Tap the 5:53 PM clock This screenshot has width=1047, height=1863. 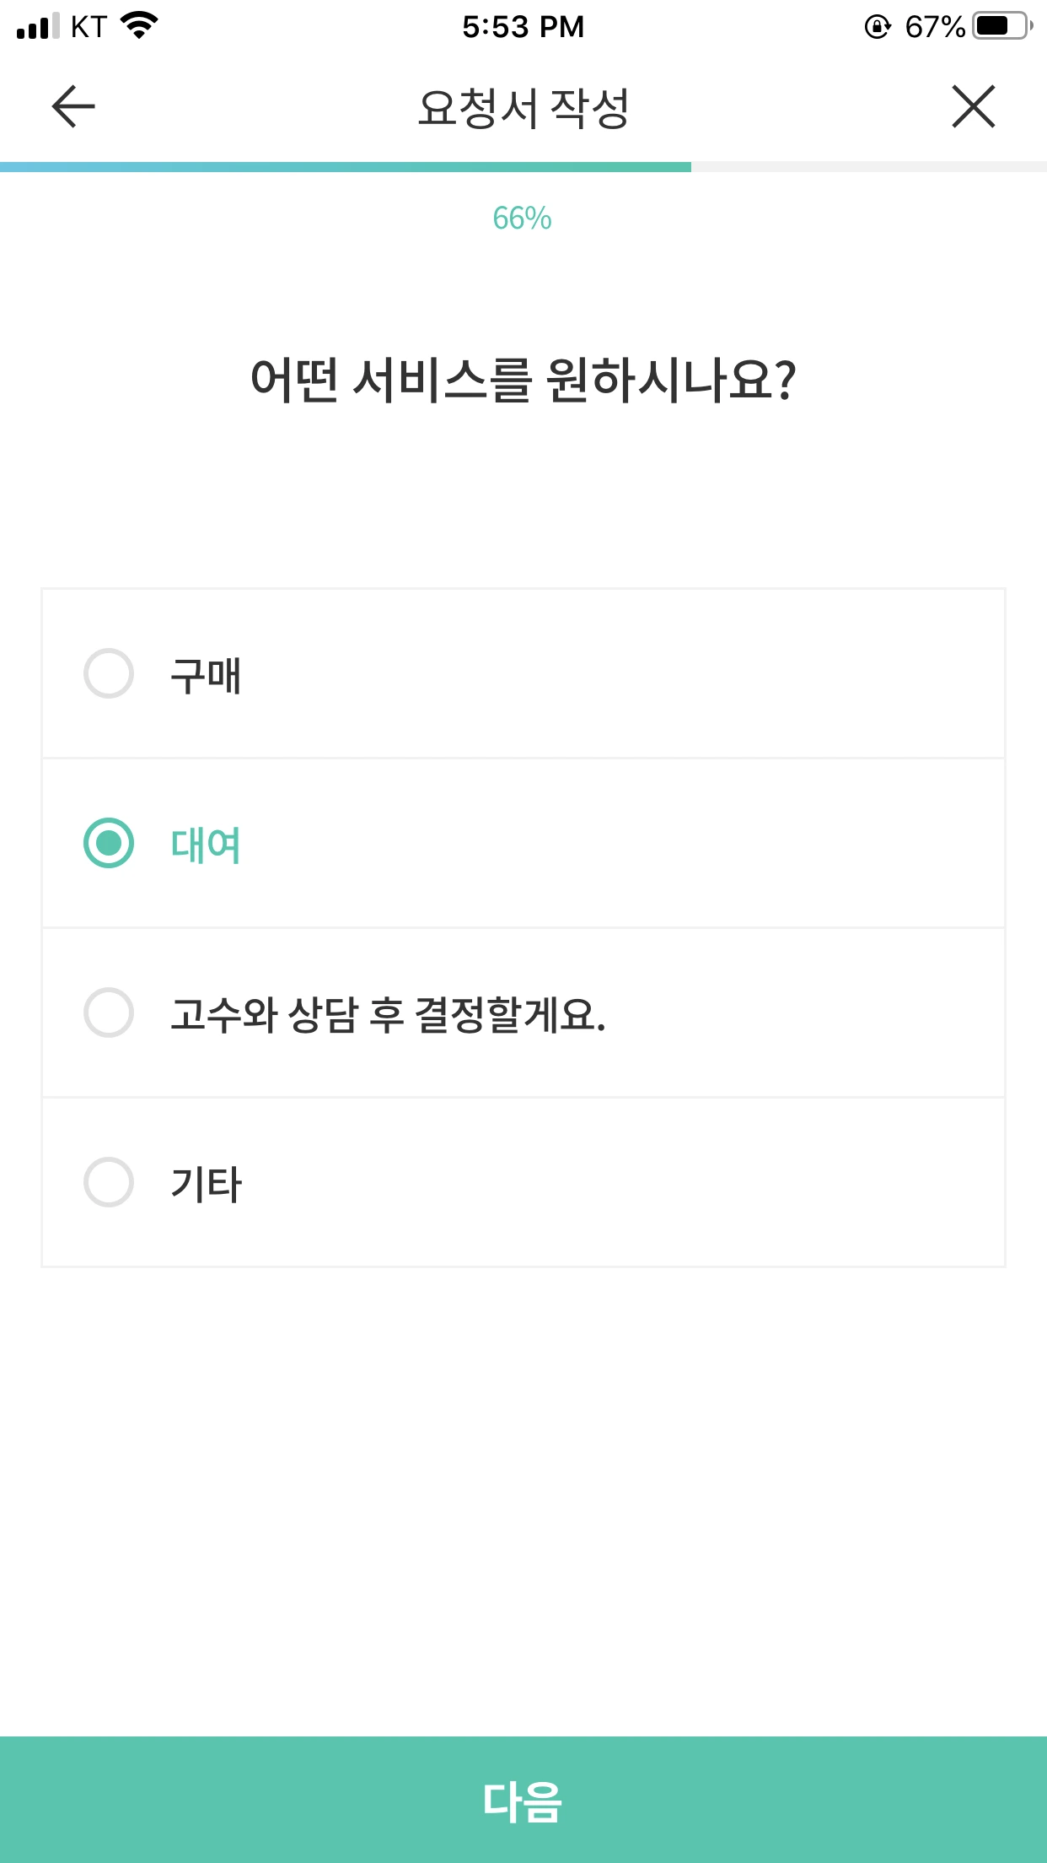coord(523,27)
